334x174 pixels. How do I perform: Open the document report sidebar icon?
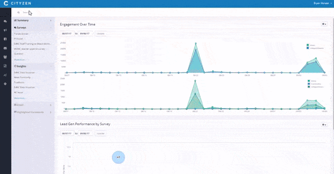5,66
